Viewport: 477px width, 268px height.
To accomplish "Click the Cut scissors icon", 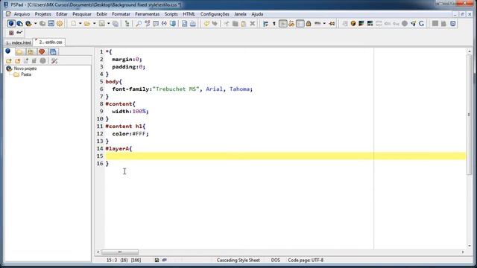I will [x=227, y=23].
